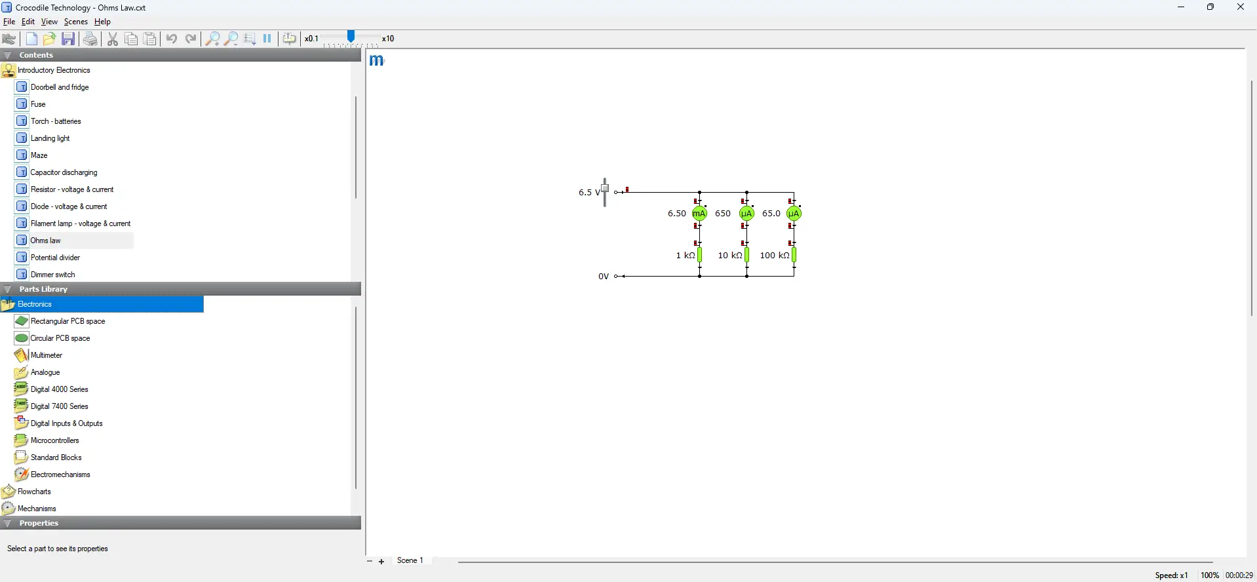Copy the selection from the toolbar
Screen dimensions: 1257x582
[x=131, y=39]
